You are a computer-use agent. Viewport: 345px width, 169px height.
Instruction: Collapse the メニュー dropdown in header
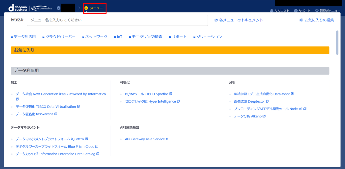94,8
